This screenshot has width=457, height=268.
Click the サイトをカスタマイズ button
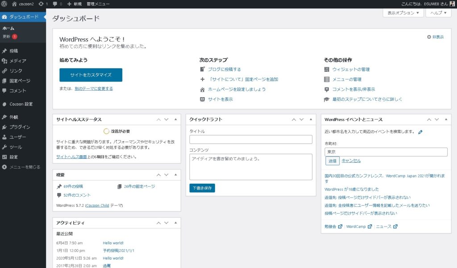(91, 75)
